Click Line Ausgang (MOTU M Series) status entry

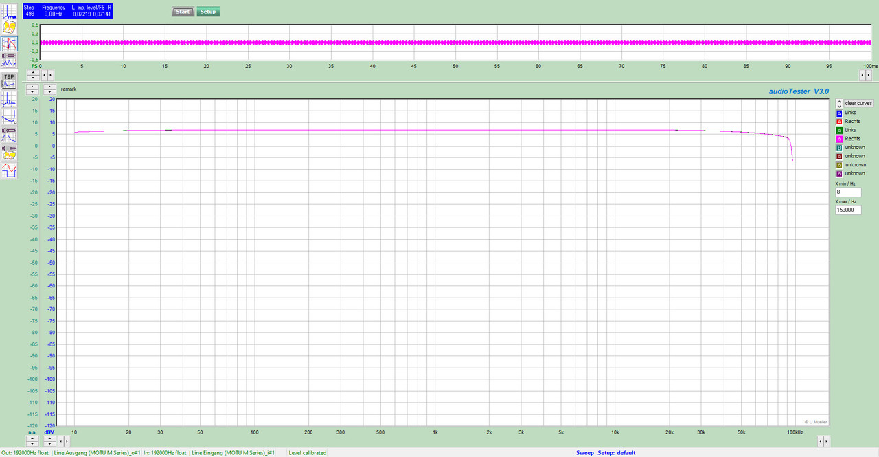point(96,453)
